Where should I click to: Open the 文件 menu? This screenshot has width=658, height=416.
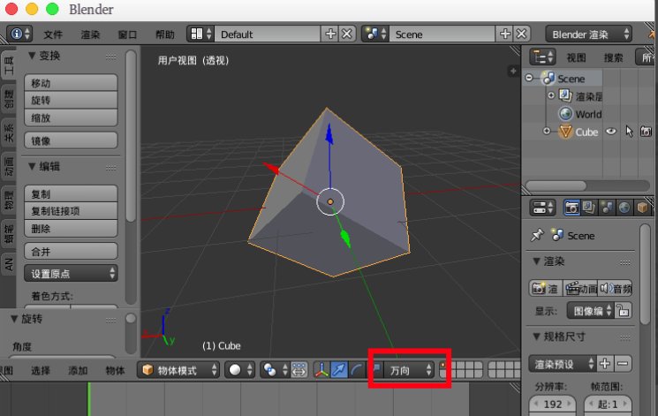pyautogui.click(x=53, y=34)
